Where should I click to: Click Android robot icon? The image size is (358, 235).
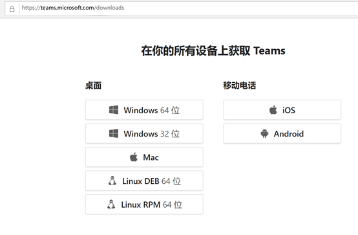point(264,133)
